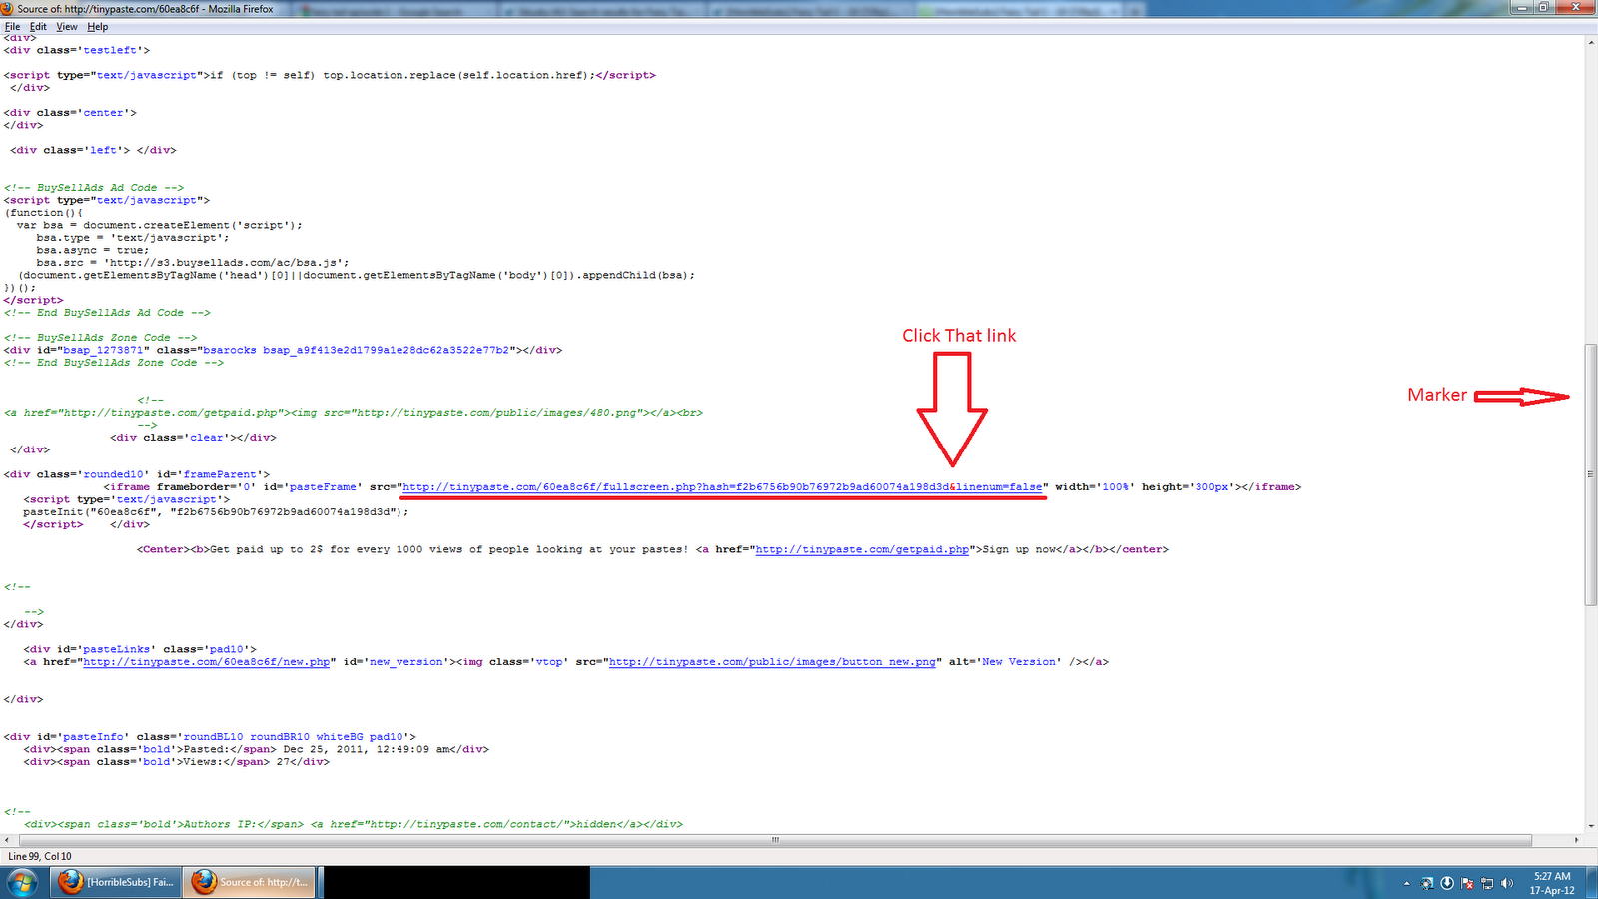The image size is (1598, 899).
Task: Click the line with 'pasteInit("60ea8c6f"'
Action: [217, 512]
